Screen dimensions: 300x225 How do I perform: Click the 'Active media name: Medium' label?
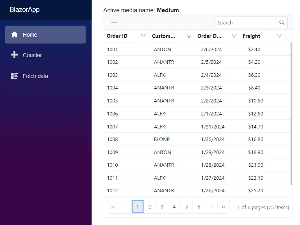point(141,10)
